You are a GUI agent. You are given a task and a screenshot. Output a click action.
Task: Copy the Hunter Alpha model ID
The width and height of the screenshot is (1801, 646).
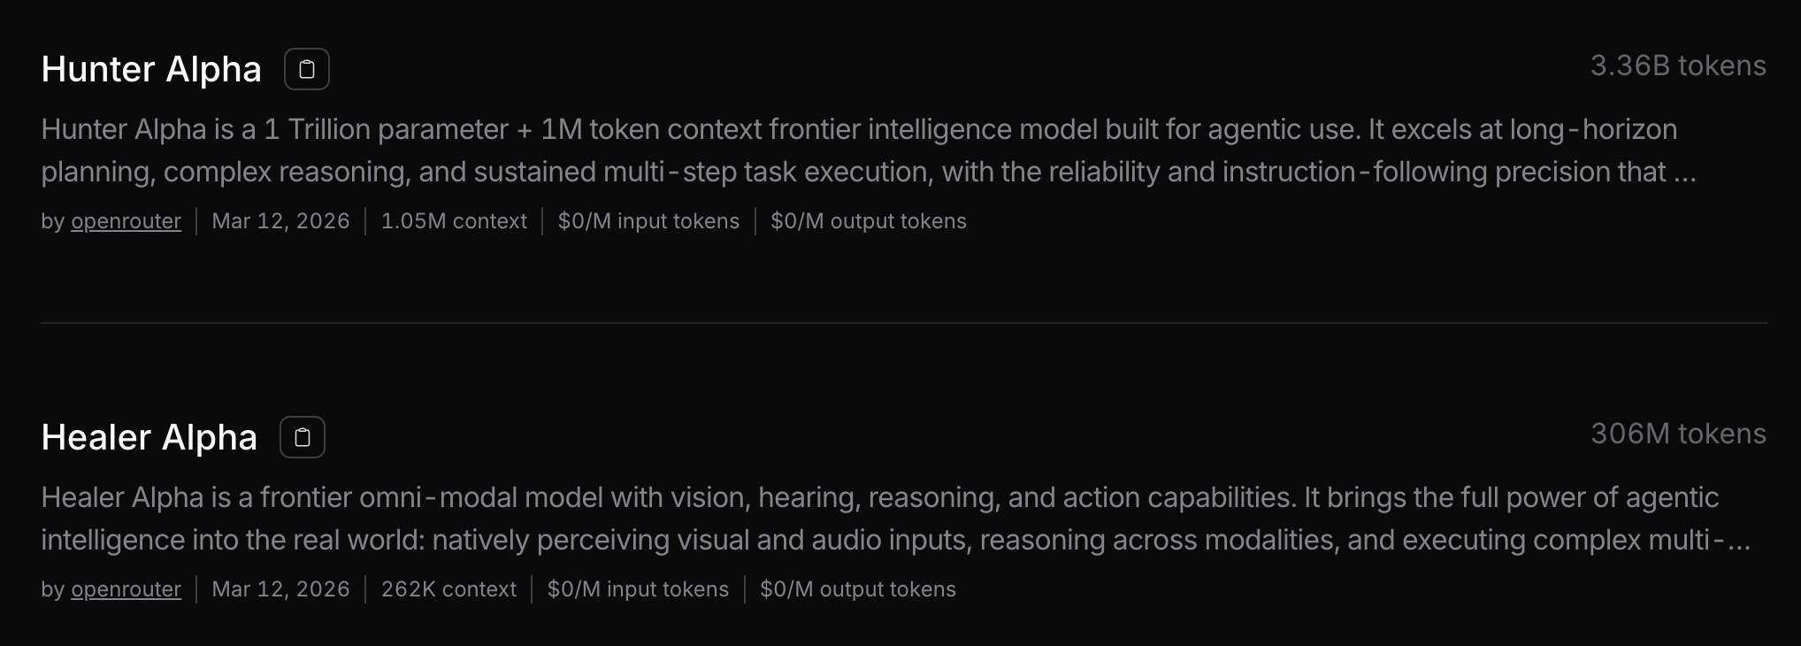coord(307,69)
